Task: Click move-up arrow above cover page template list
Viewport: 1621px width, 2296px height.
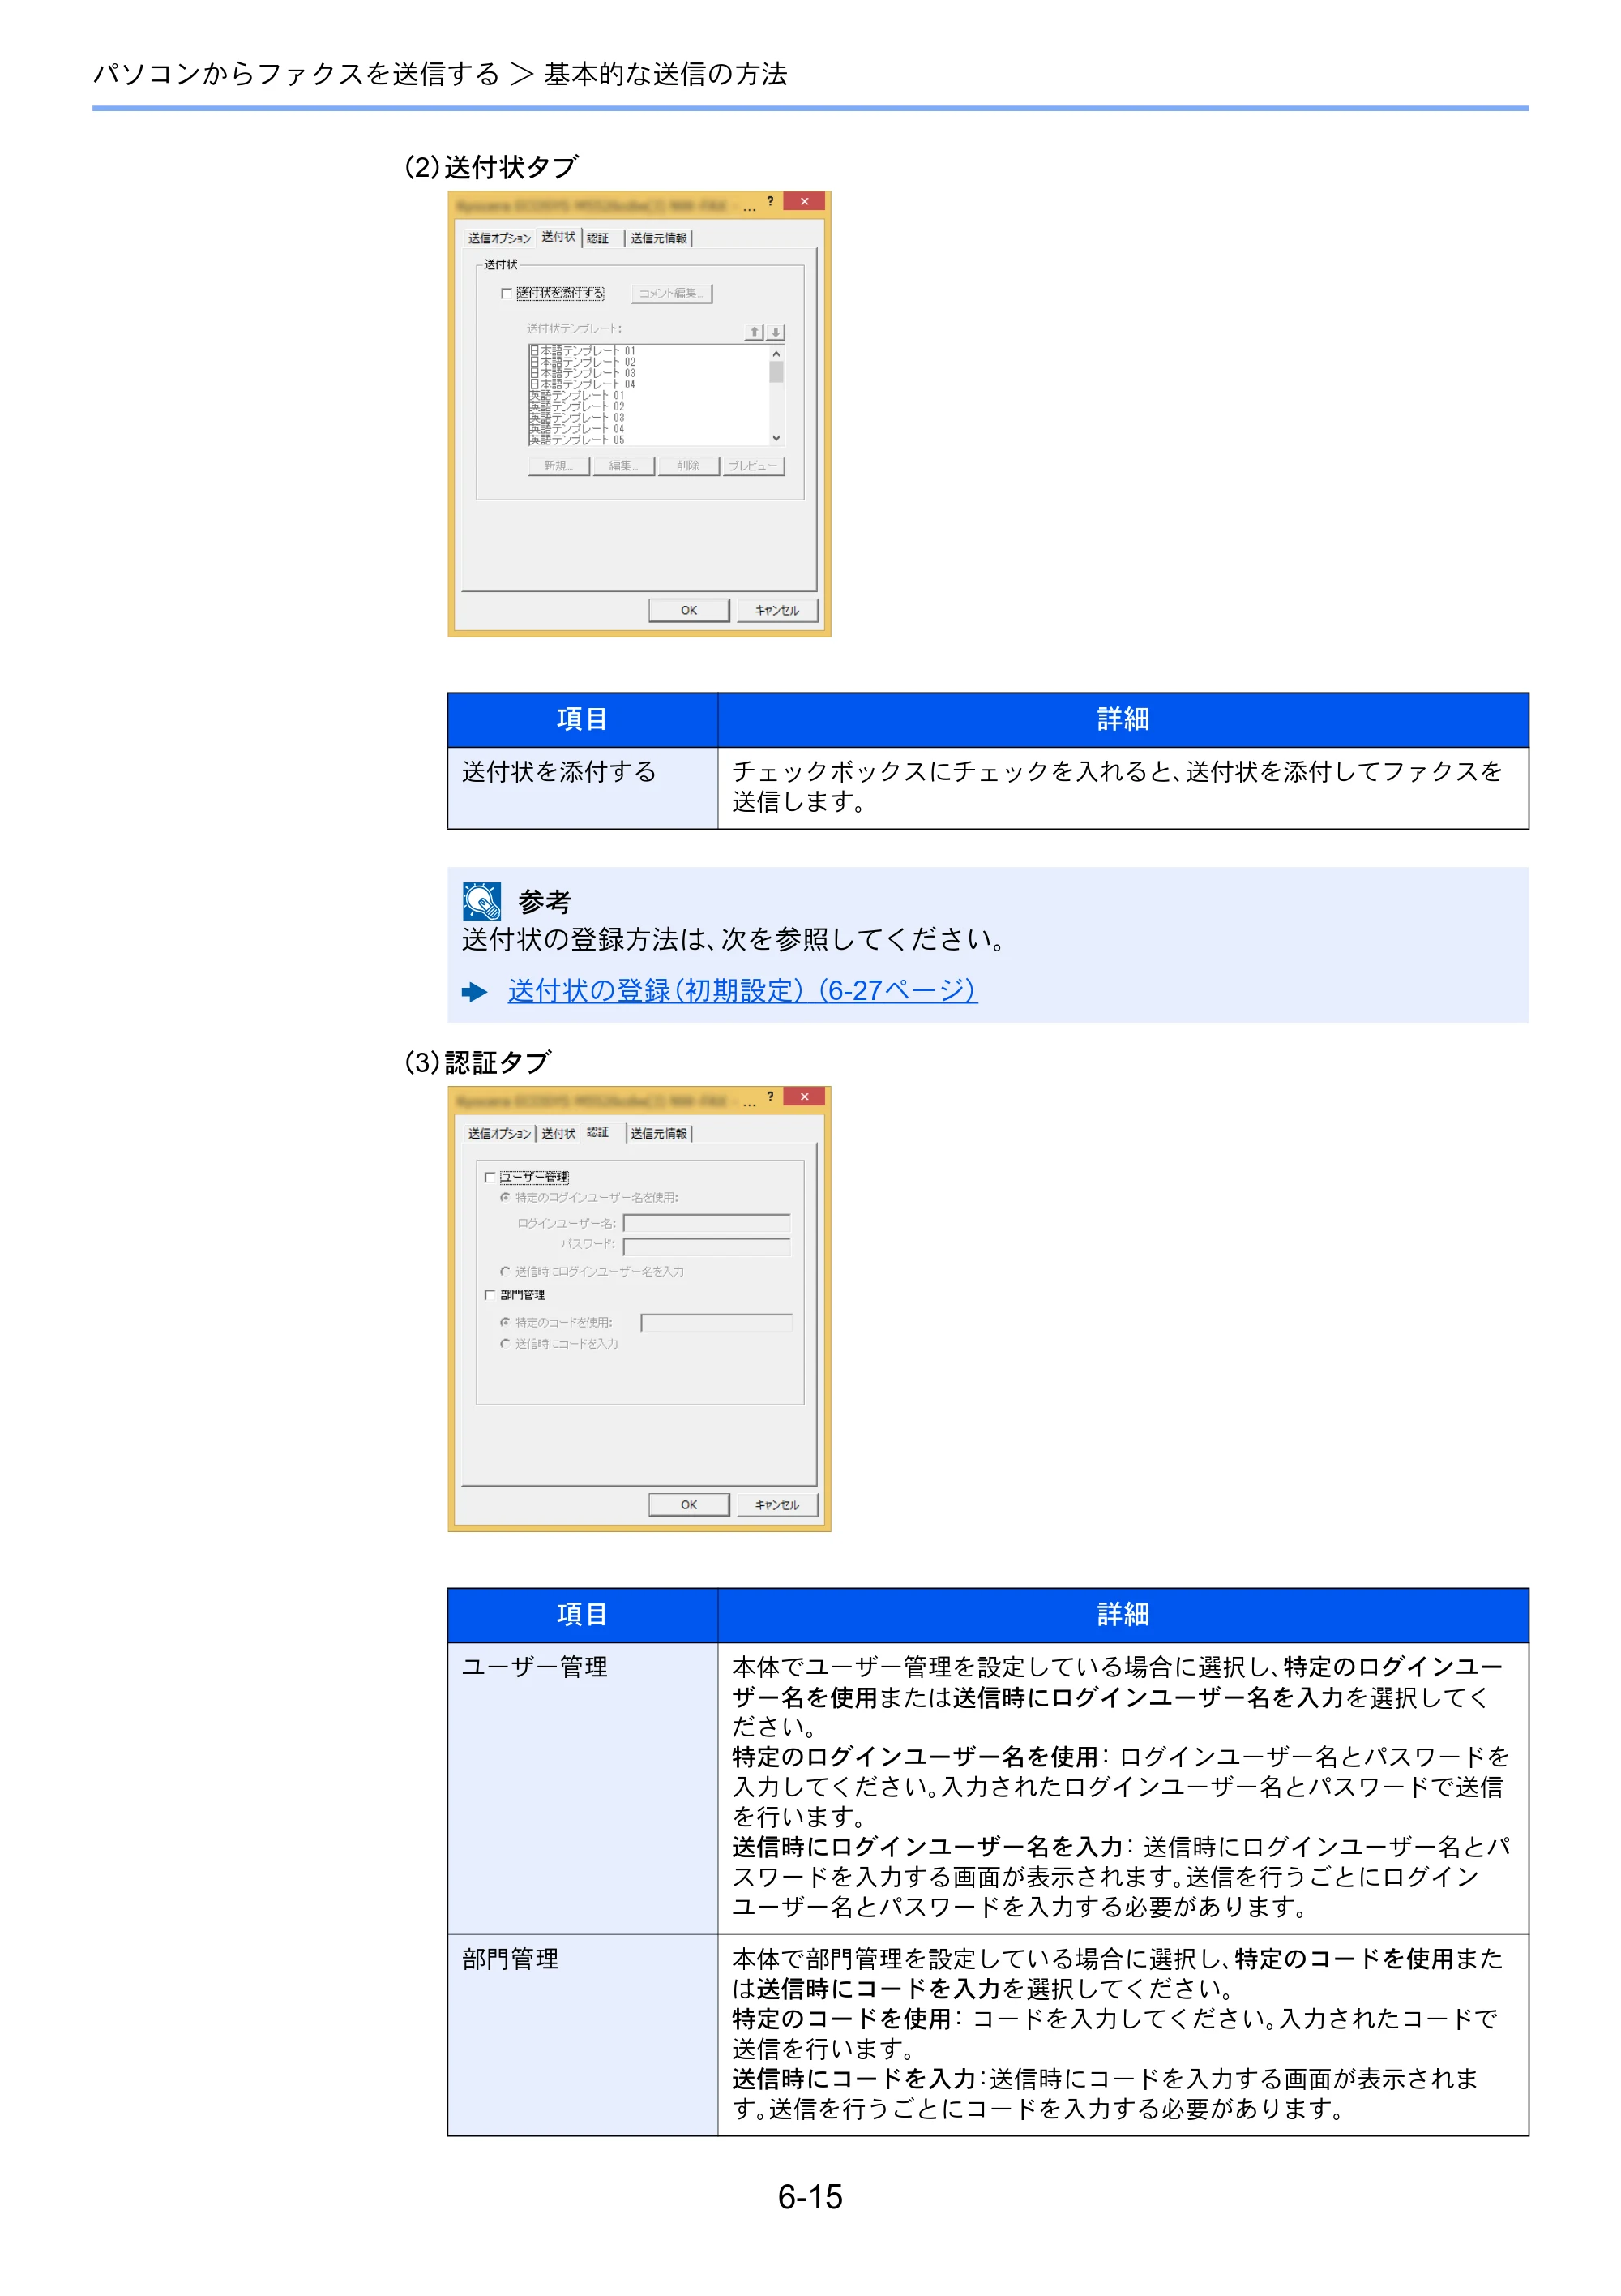Action: tap(755, 332)
